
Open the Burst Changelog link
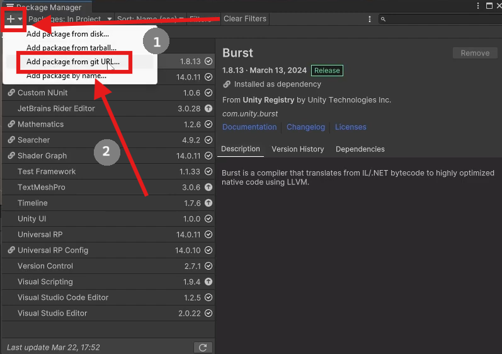(x=305, y=127)
